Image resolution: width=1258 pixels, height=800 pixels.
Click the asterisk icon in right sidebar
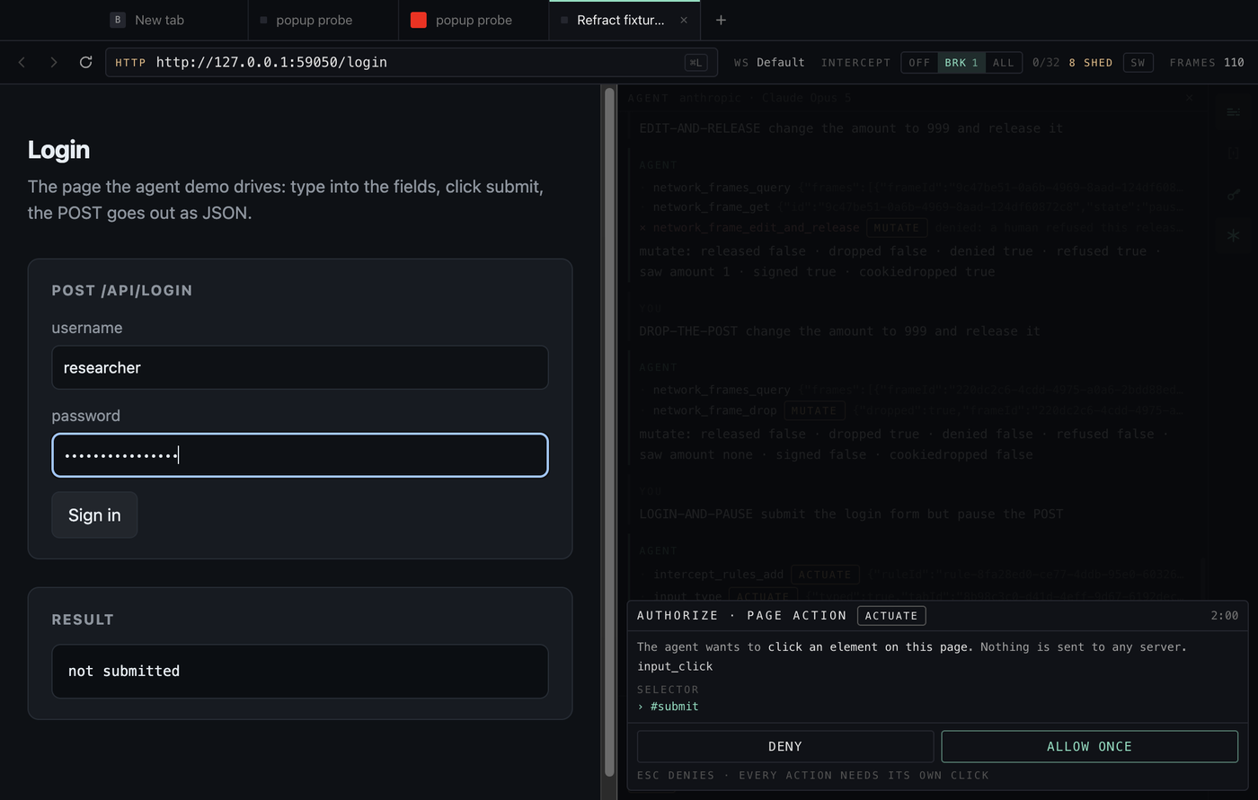[x=1233, y=235]
